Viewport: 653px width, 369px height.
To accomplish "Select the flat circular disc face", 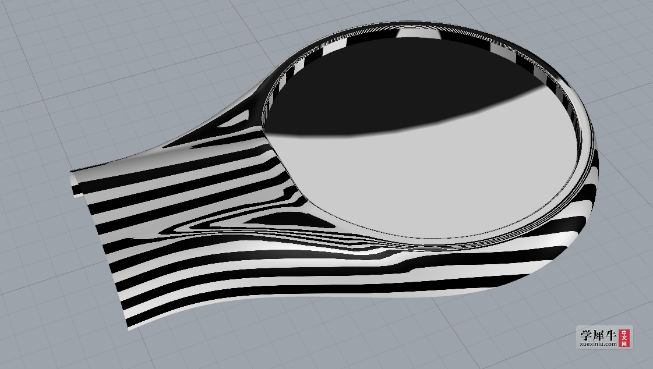I will (x=421, y=139).
